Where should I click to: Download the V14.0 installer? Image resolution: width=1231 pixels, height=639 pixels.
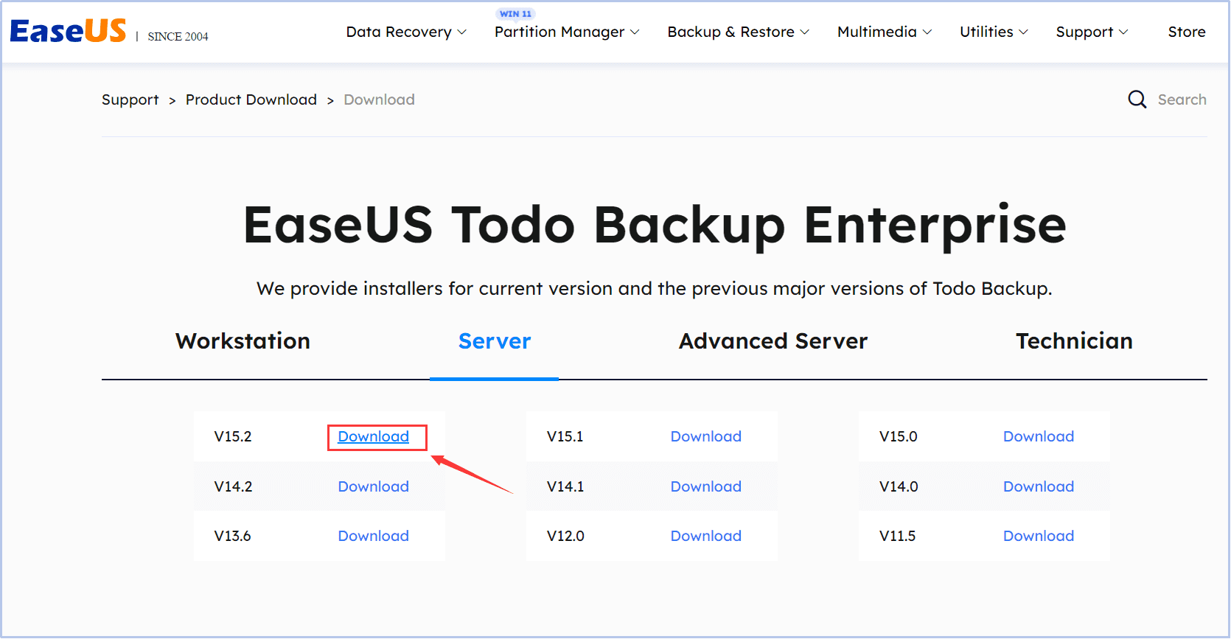(x=1038, y=486)
